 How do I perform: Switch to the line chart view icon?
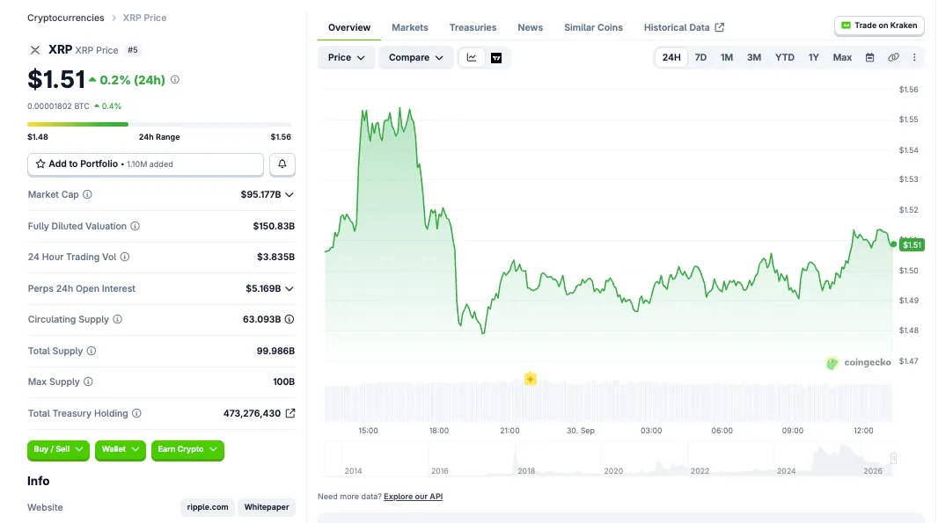tap(472, 57)
